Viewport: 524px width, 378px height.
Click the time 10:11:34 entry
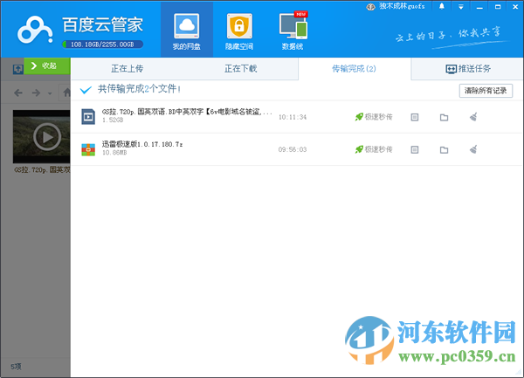coord(293,117)
